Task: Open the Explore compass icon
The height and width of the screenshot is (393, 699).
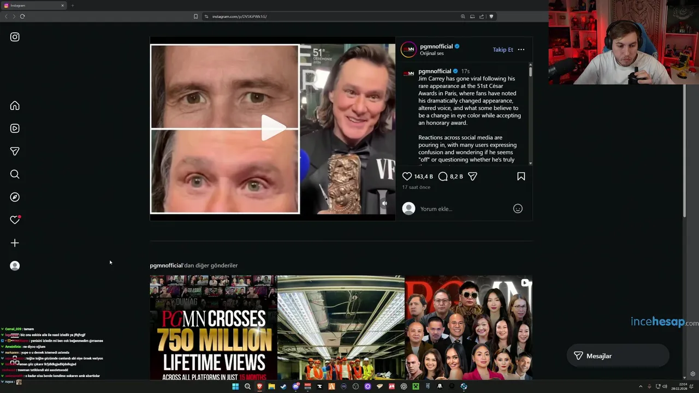Action: tap(15, 197)
